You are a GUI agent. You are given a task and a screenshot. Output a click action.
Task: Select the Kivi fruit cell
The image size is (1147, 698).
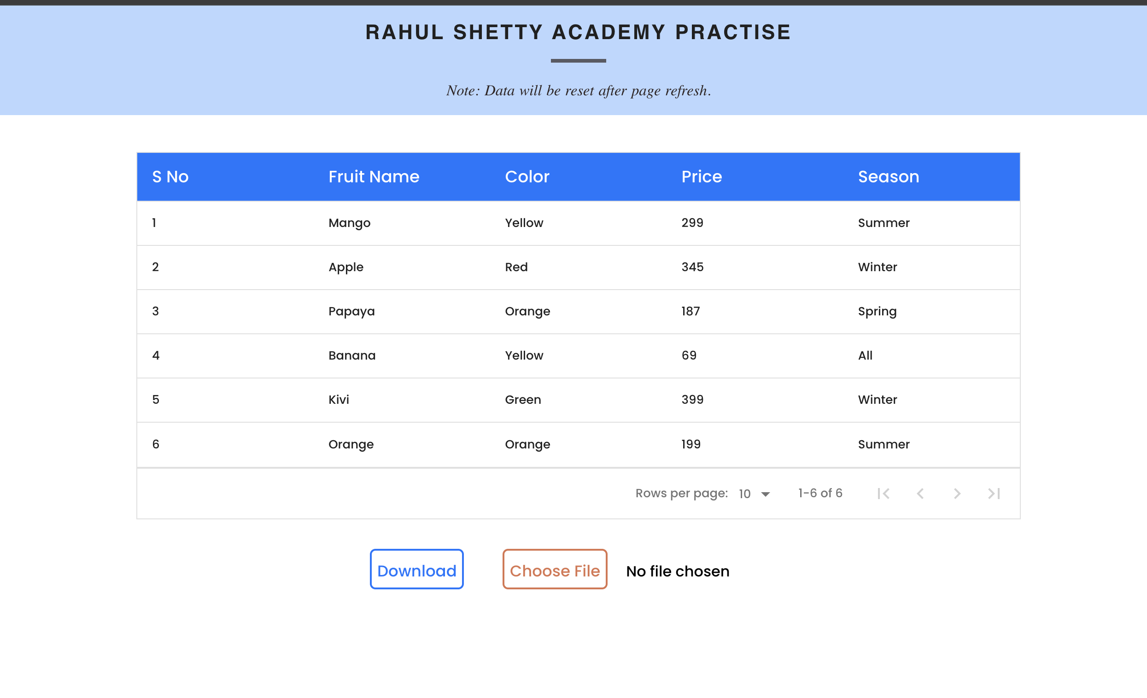339,400
